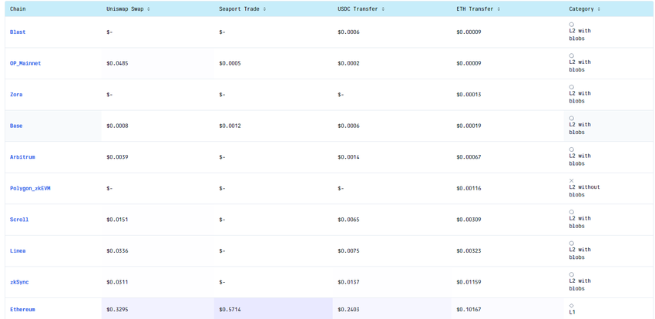Click the circle icon in Scroll row
This screenshot has height=319, width=655.
[572, 212]
